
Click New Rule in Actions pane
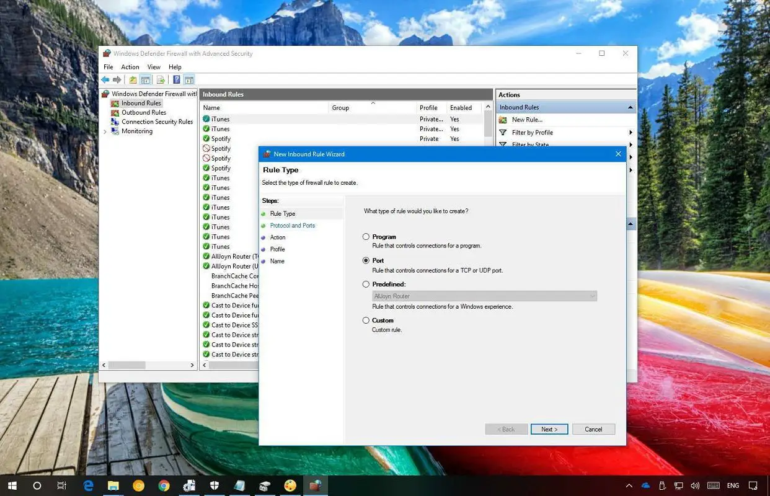[526, 120]
